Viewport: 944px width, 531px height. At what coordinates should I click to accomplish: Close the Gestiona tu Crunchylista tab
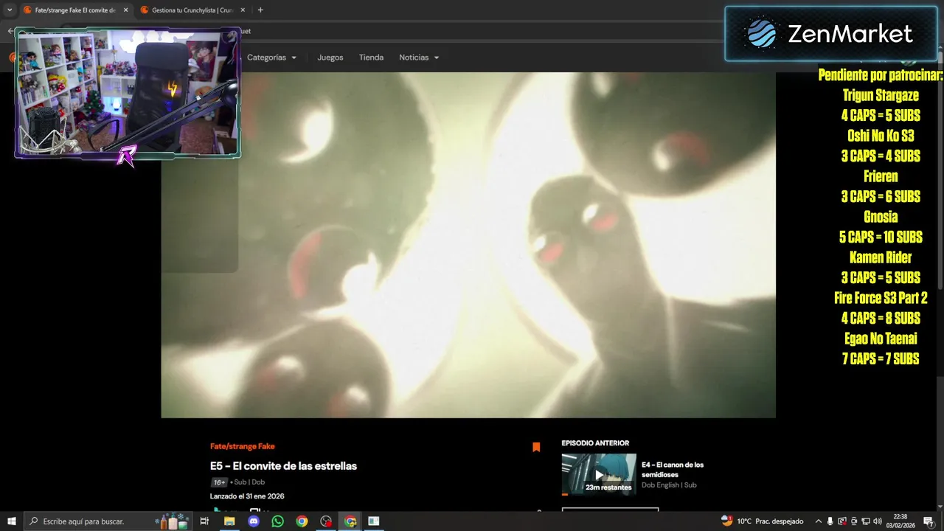pos(243,10)
